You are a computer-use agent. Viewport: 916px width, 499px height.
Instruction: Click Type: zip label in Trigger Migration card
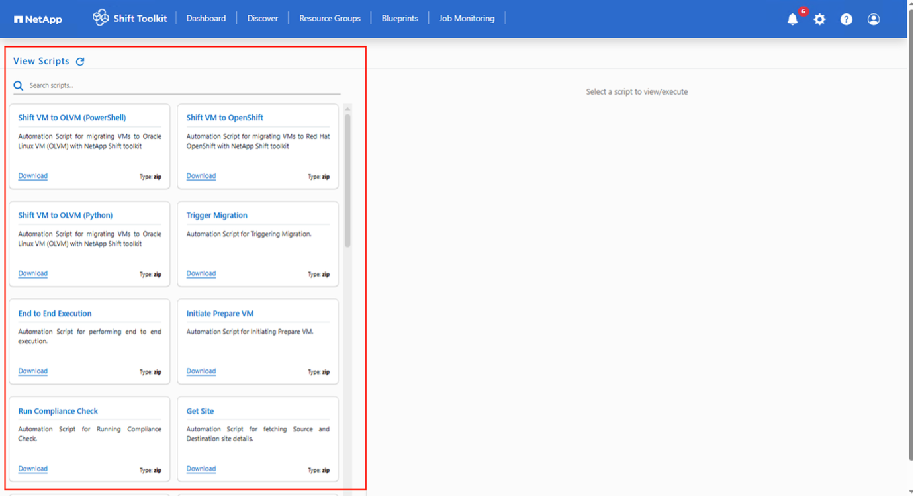(320, 275)
